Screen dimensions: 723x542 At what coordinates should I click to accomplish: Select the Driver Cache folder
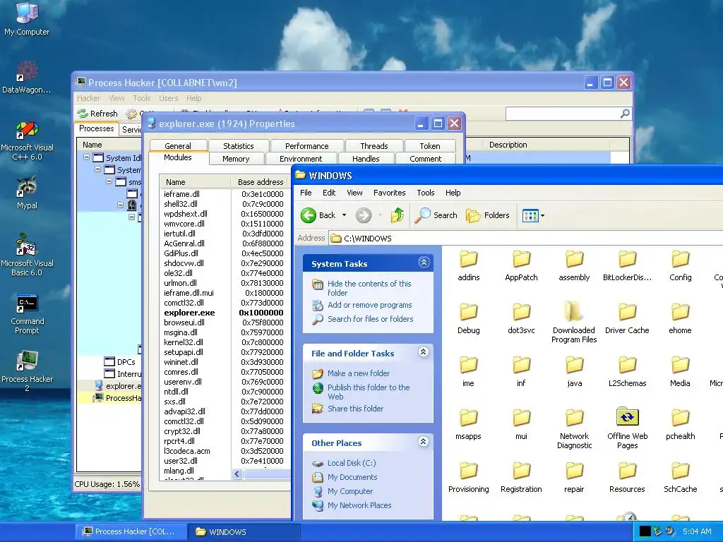[627, 318]
